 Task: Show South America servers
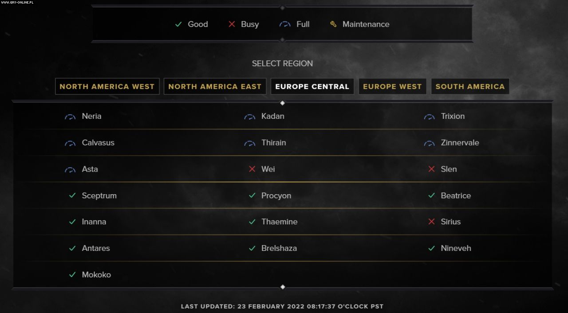(x=470, y=86)
